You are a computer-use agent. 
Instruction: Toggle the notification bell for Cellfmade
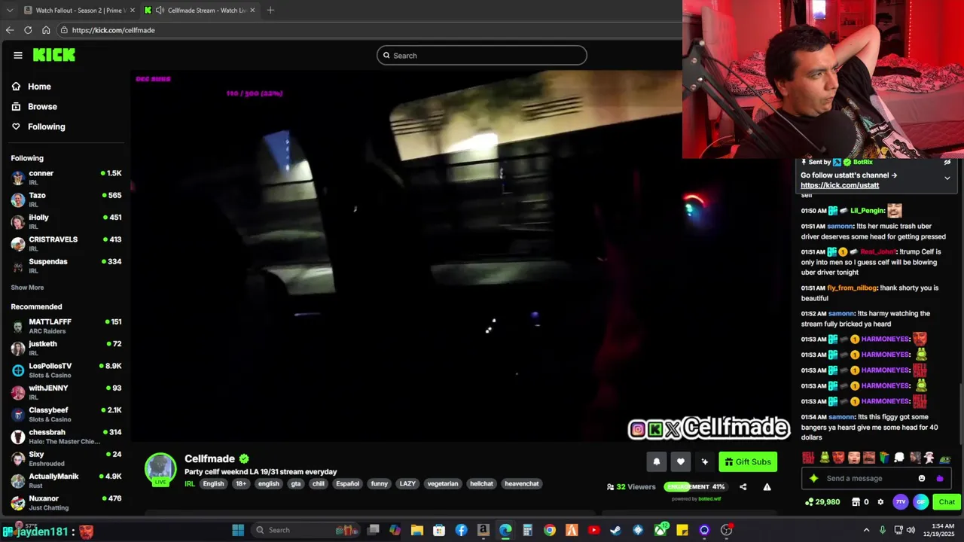[656, 462]
